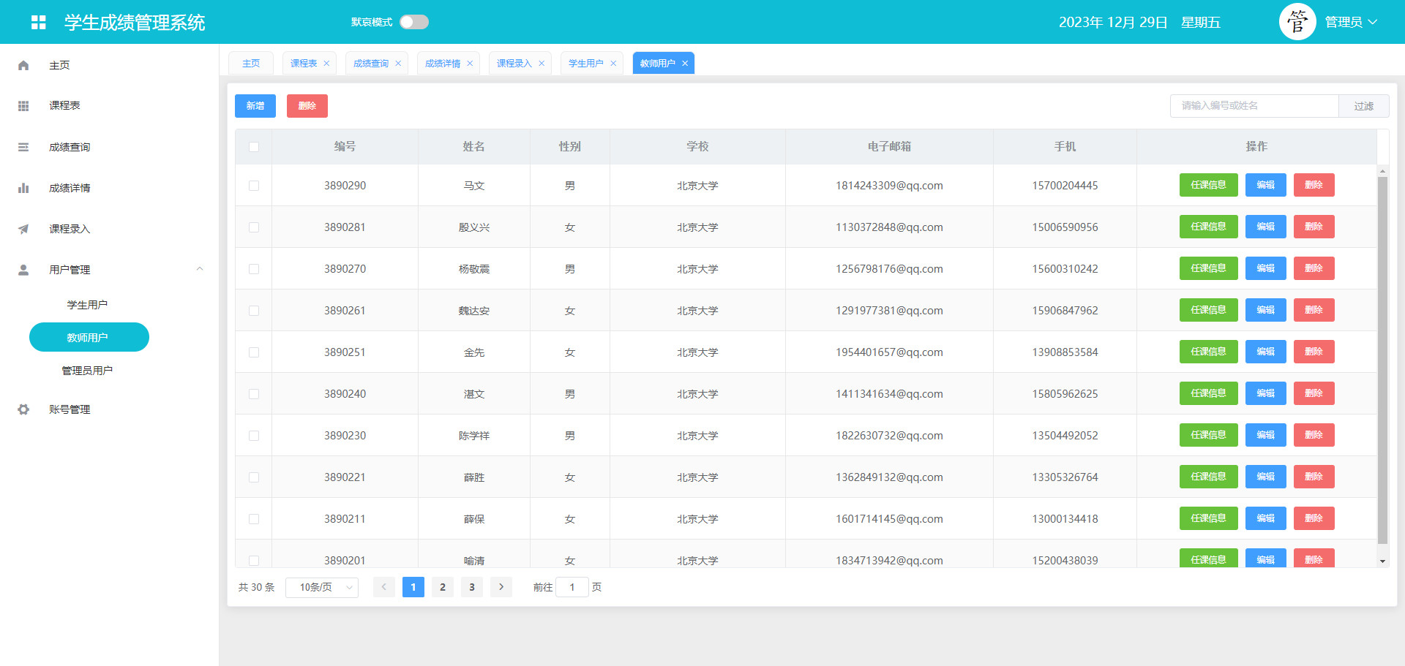The height and width of the screenshot is (666, 1405).
Task: Click the 编号 column header
Action: click(345, 147)
